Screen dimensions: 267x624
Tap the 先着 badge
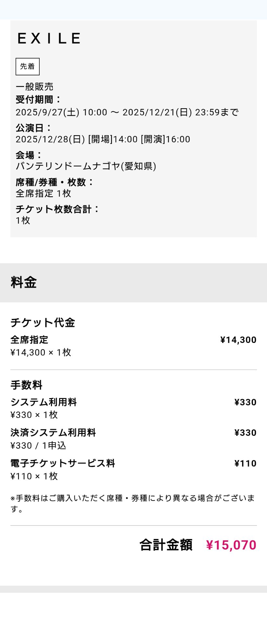pyautogui.click(x=28, y=67)
